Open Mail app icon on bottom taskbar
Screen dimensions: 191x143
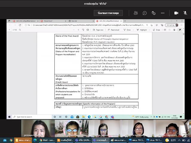pos(5,140)
